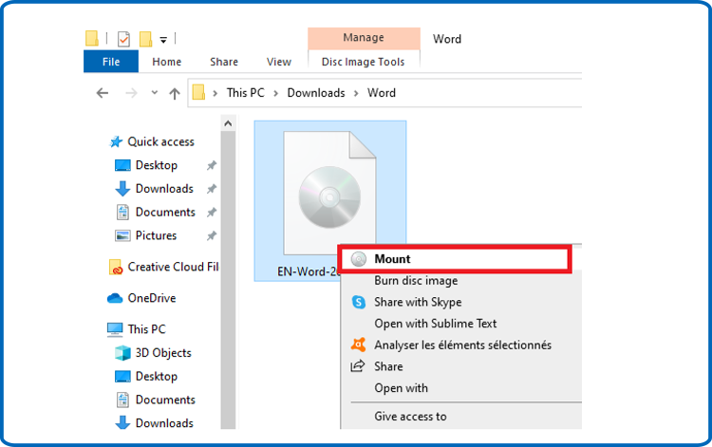Open Downloads under Quick access
Screen dimensions: 712x447
(164, 189)
